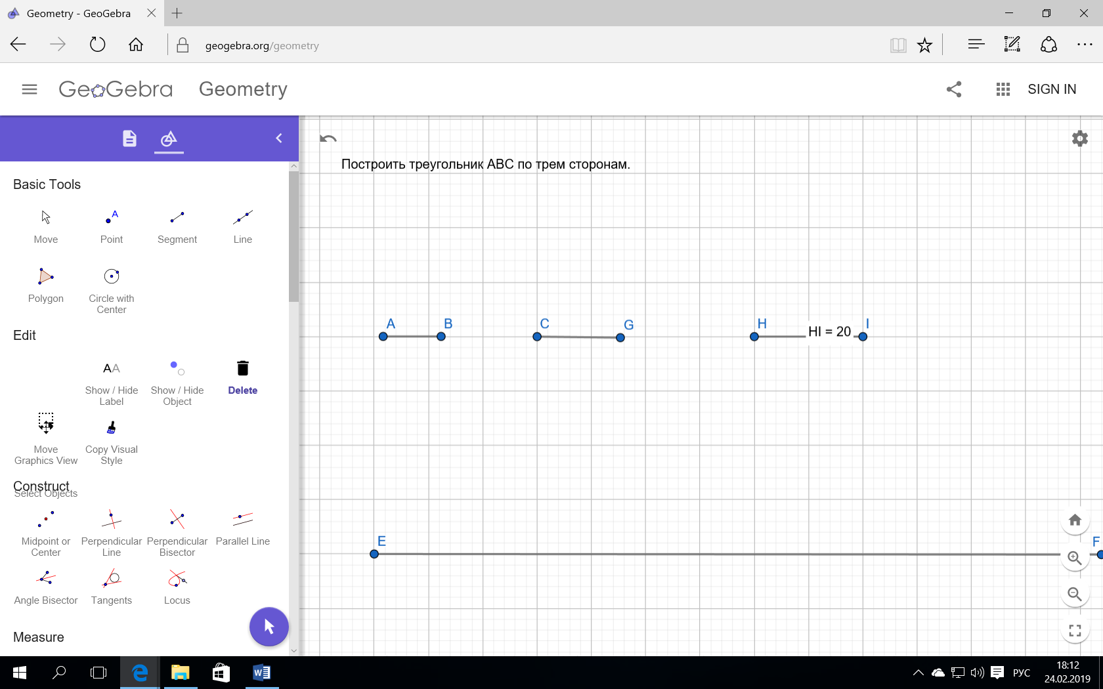
Task: Activate Circle with Center tool
Action: [112, 291]
